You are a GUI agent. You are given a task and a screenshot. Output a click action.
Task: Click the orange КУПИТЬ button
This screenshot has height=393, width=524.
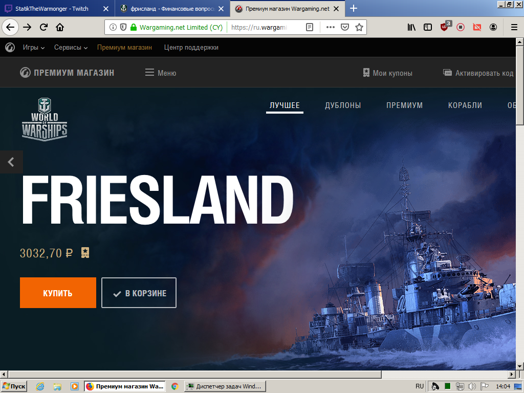click(58, 293)
